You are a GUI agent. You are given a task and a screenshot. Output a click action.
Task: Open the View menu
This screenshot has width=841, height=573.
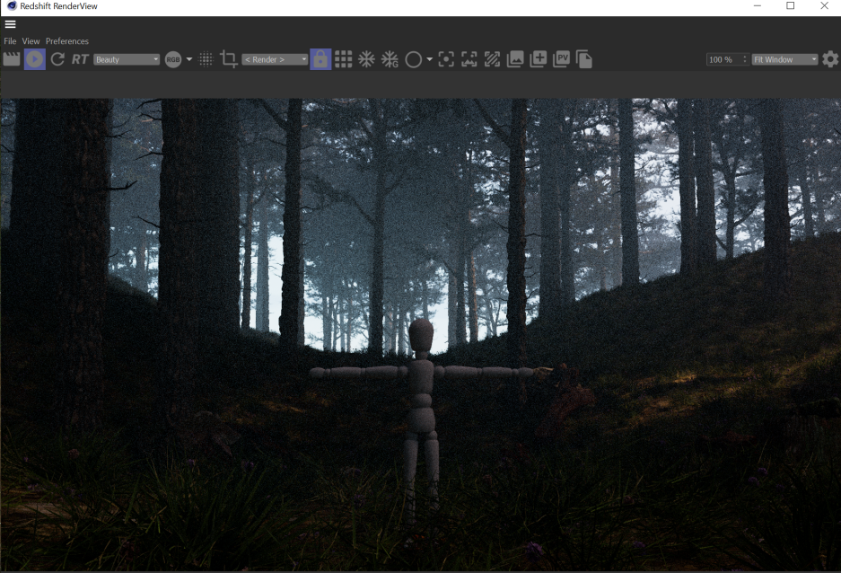coord(31,41)
